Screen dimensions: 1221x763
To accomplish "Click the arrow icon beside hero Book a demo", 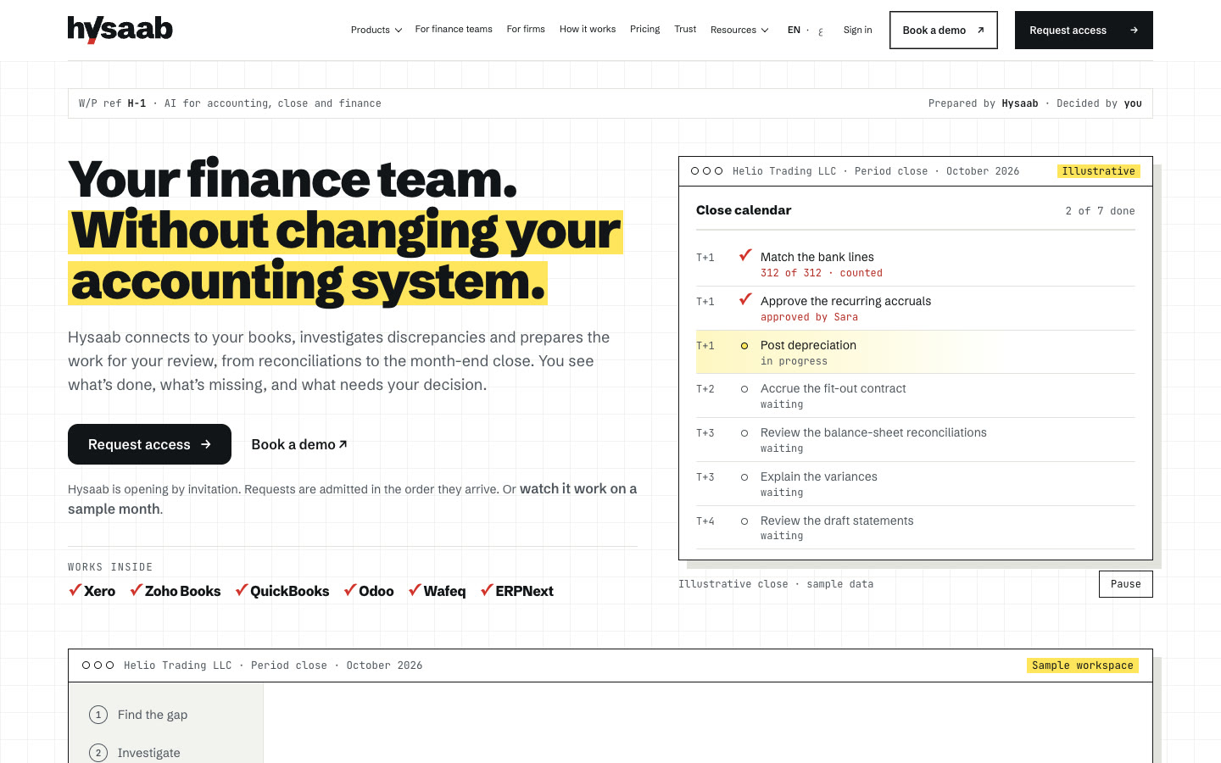I will [x=343, y=444].
